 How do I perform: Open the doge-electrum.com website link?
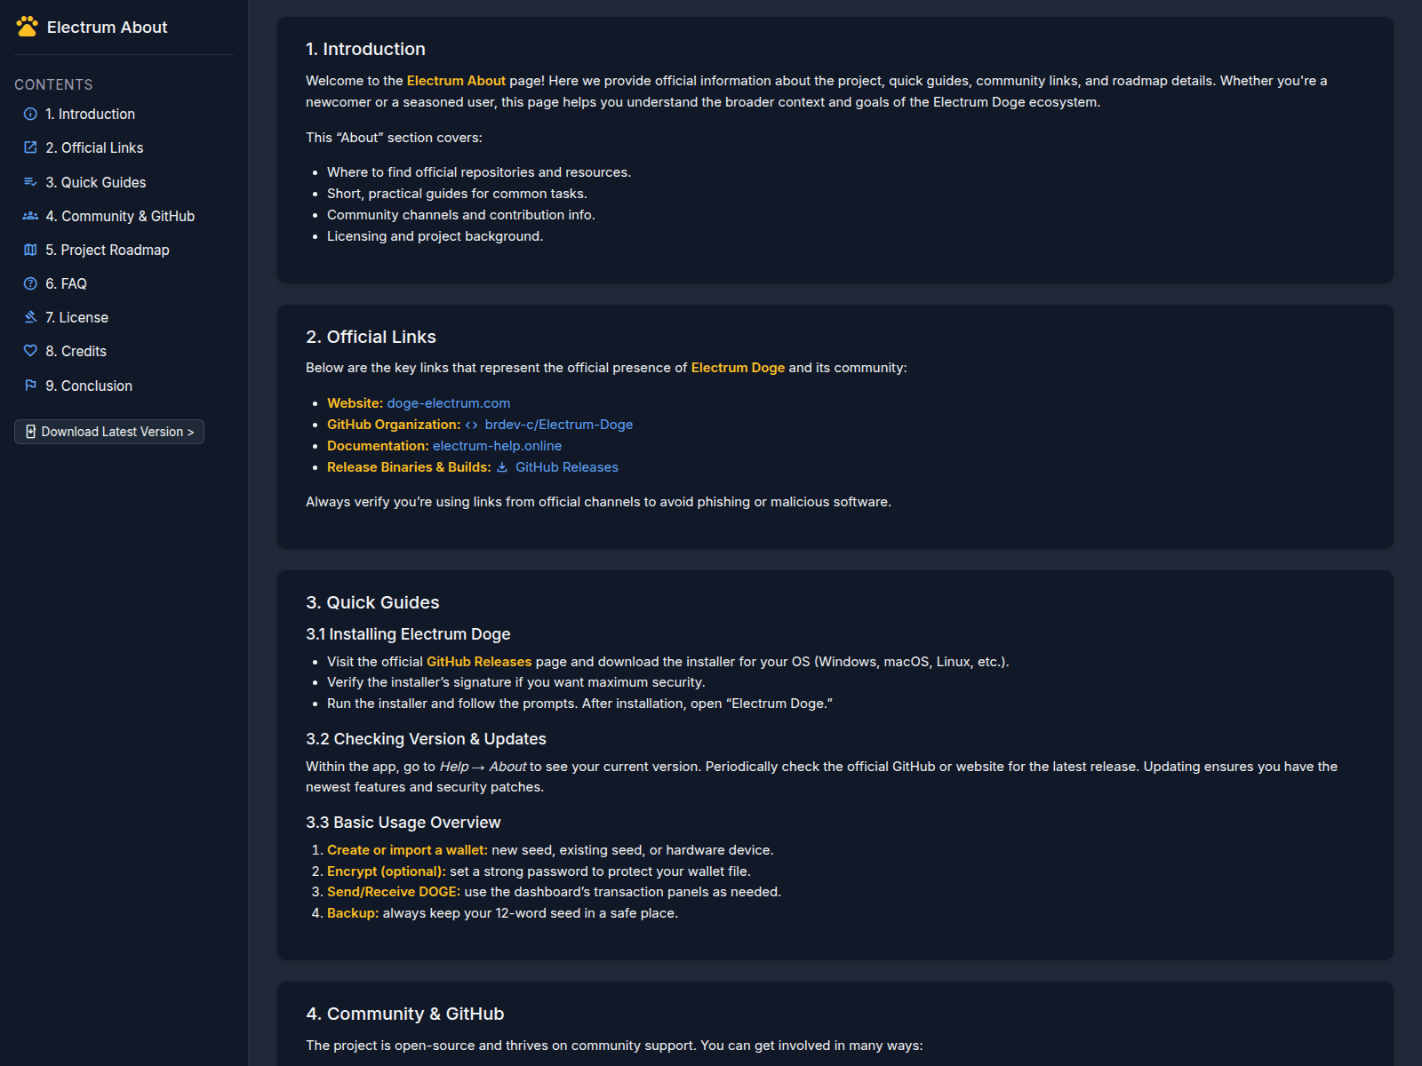point(449,403)
